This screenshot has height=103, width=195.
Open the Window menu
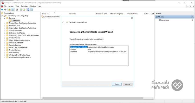coord(33,6)
